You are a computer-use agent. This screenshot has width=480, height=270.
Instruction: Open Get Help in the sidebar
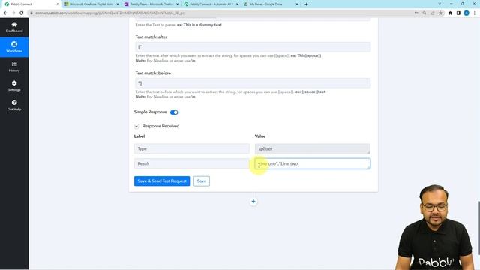coord(14,105)
